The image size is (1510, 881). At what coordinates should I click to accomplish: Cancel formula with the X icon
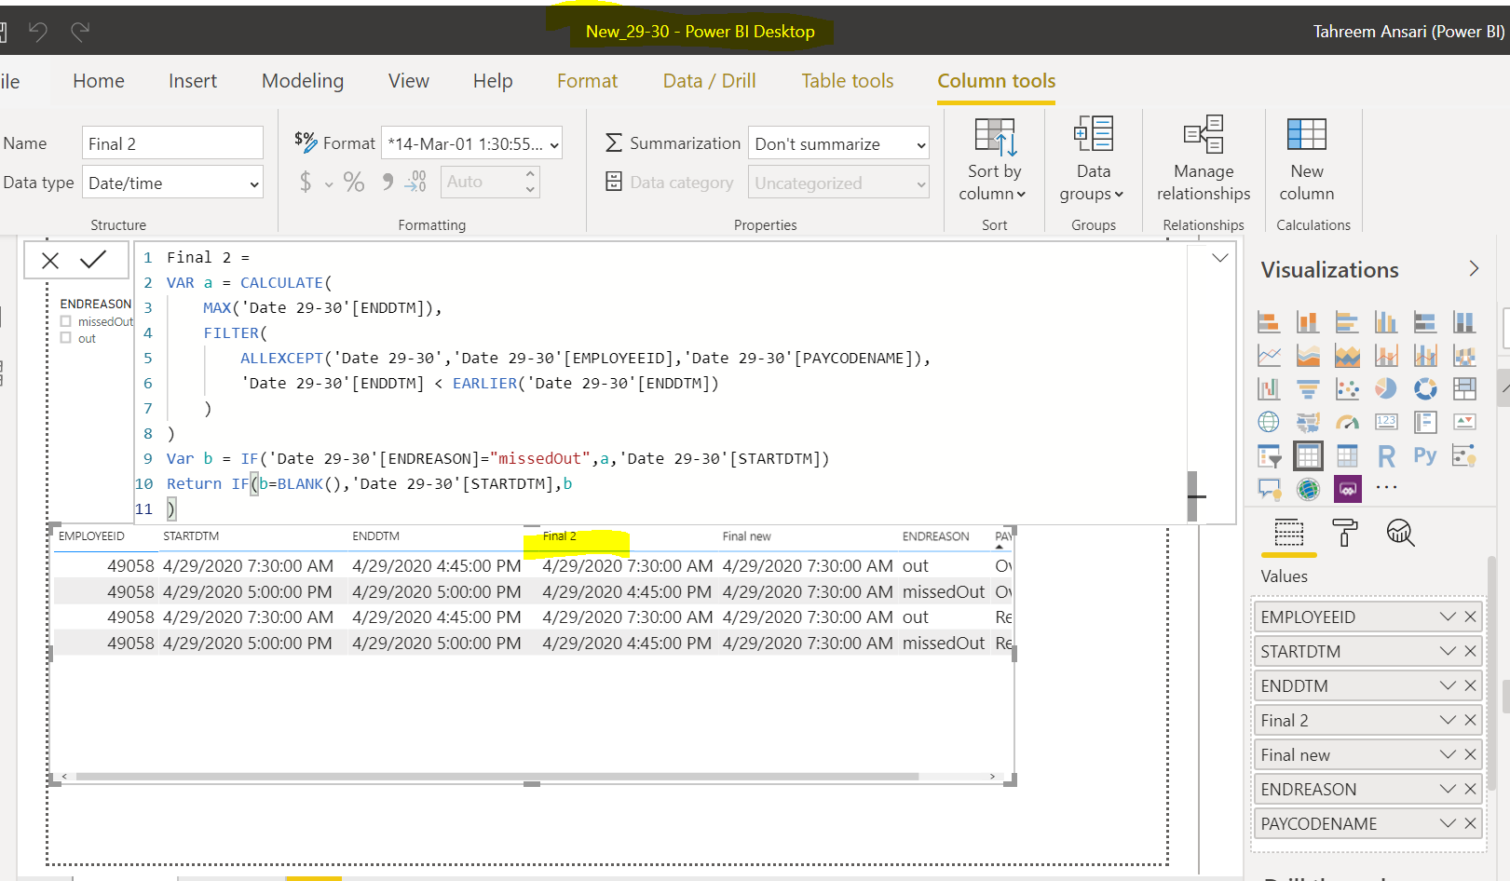tap(50, 261)
